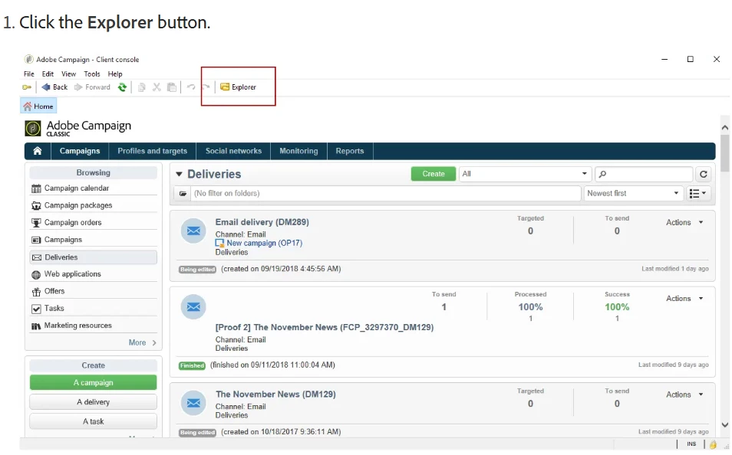
Task: Open the Proof 2 November News delivery
Action: (x=324, y=327)
